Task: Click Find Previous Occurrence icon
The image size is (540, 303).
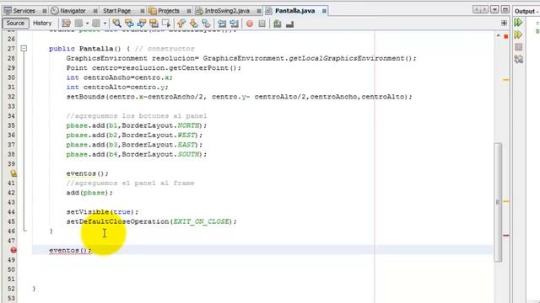Action: 129,24
